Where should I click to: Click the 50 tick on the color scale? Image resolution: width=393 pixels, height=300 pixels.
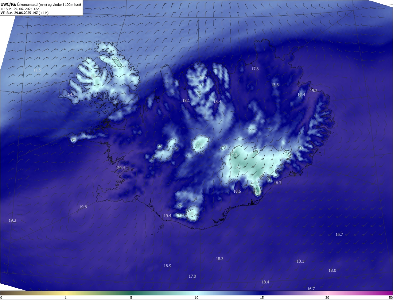click(x=391, y=298)
